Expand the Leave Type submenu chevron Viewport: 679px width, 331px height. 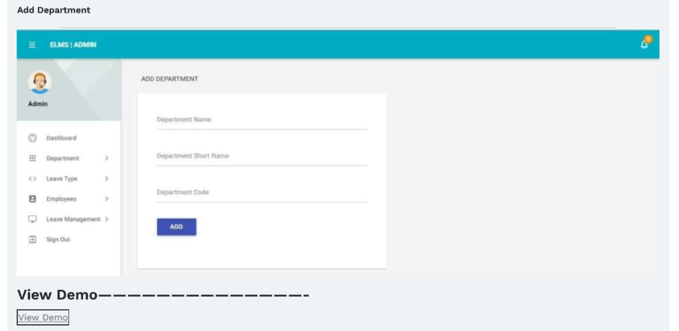[x=107, y=179]
